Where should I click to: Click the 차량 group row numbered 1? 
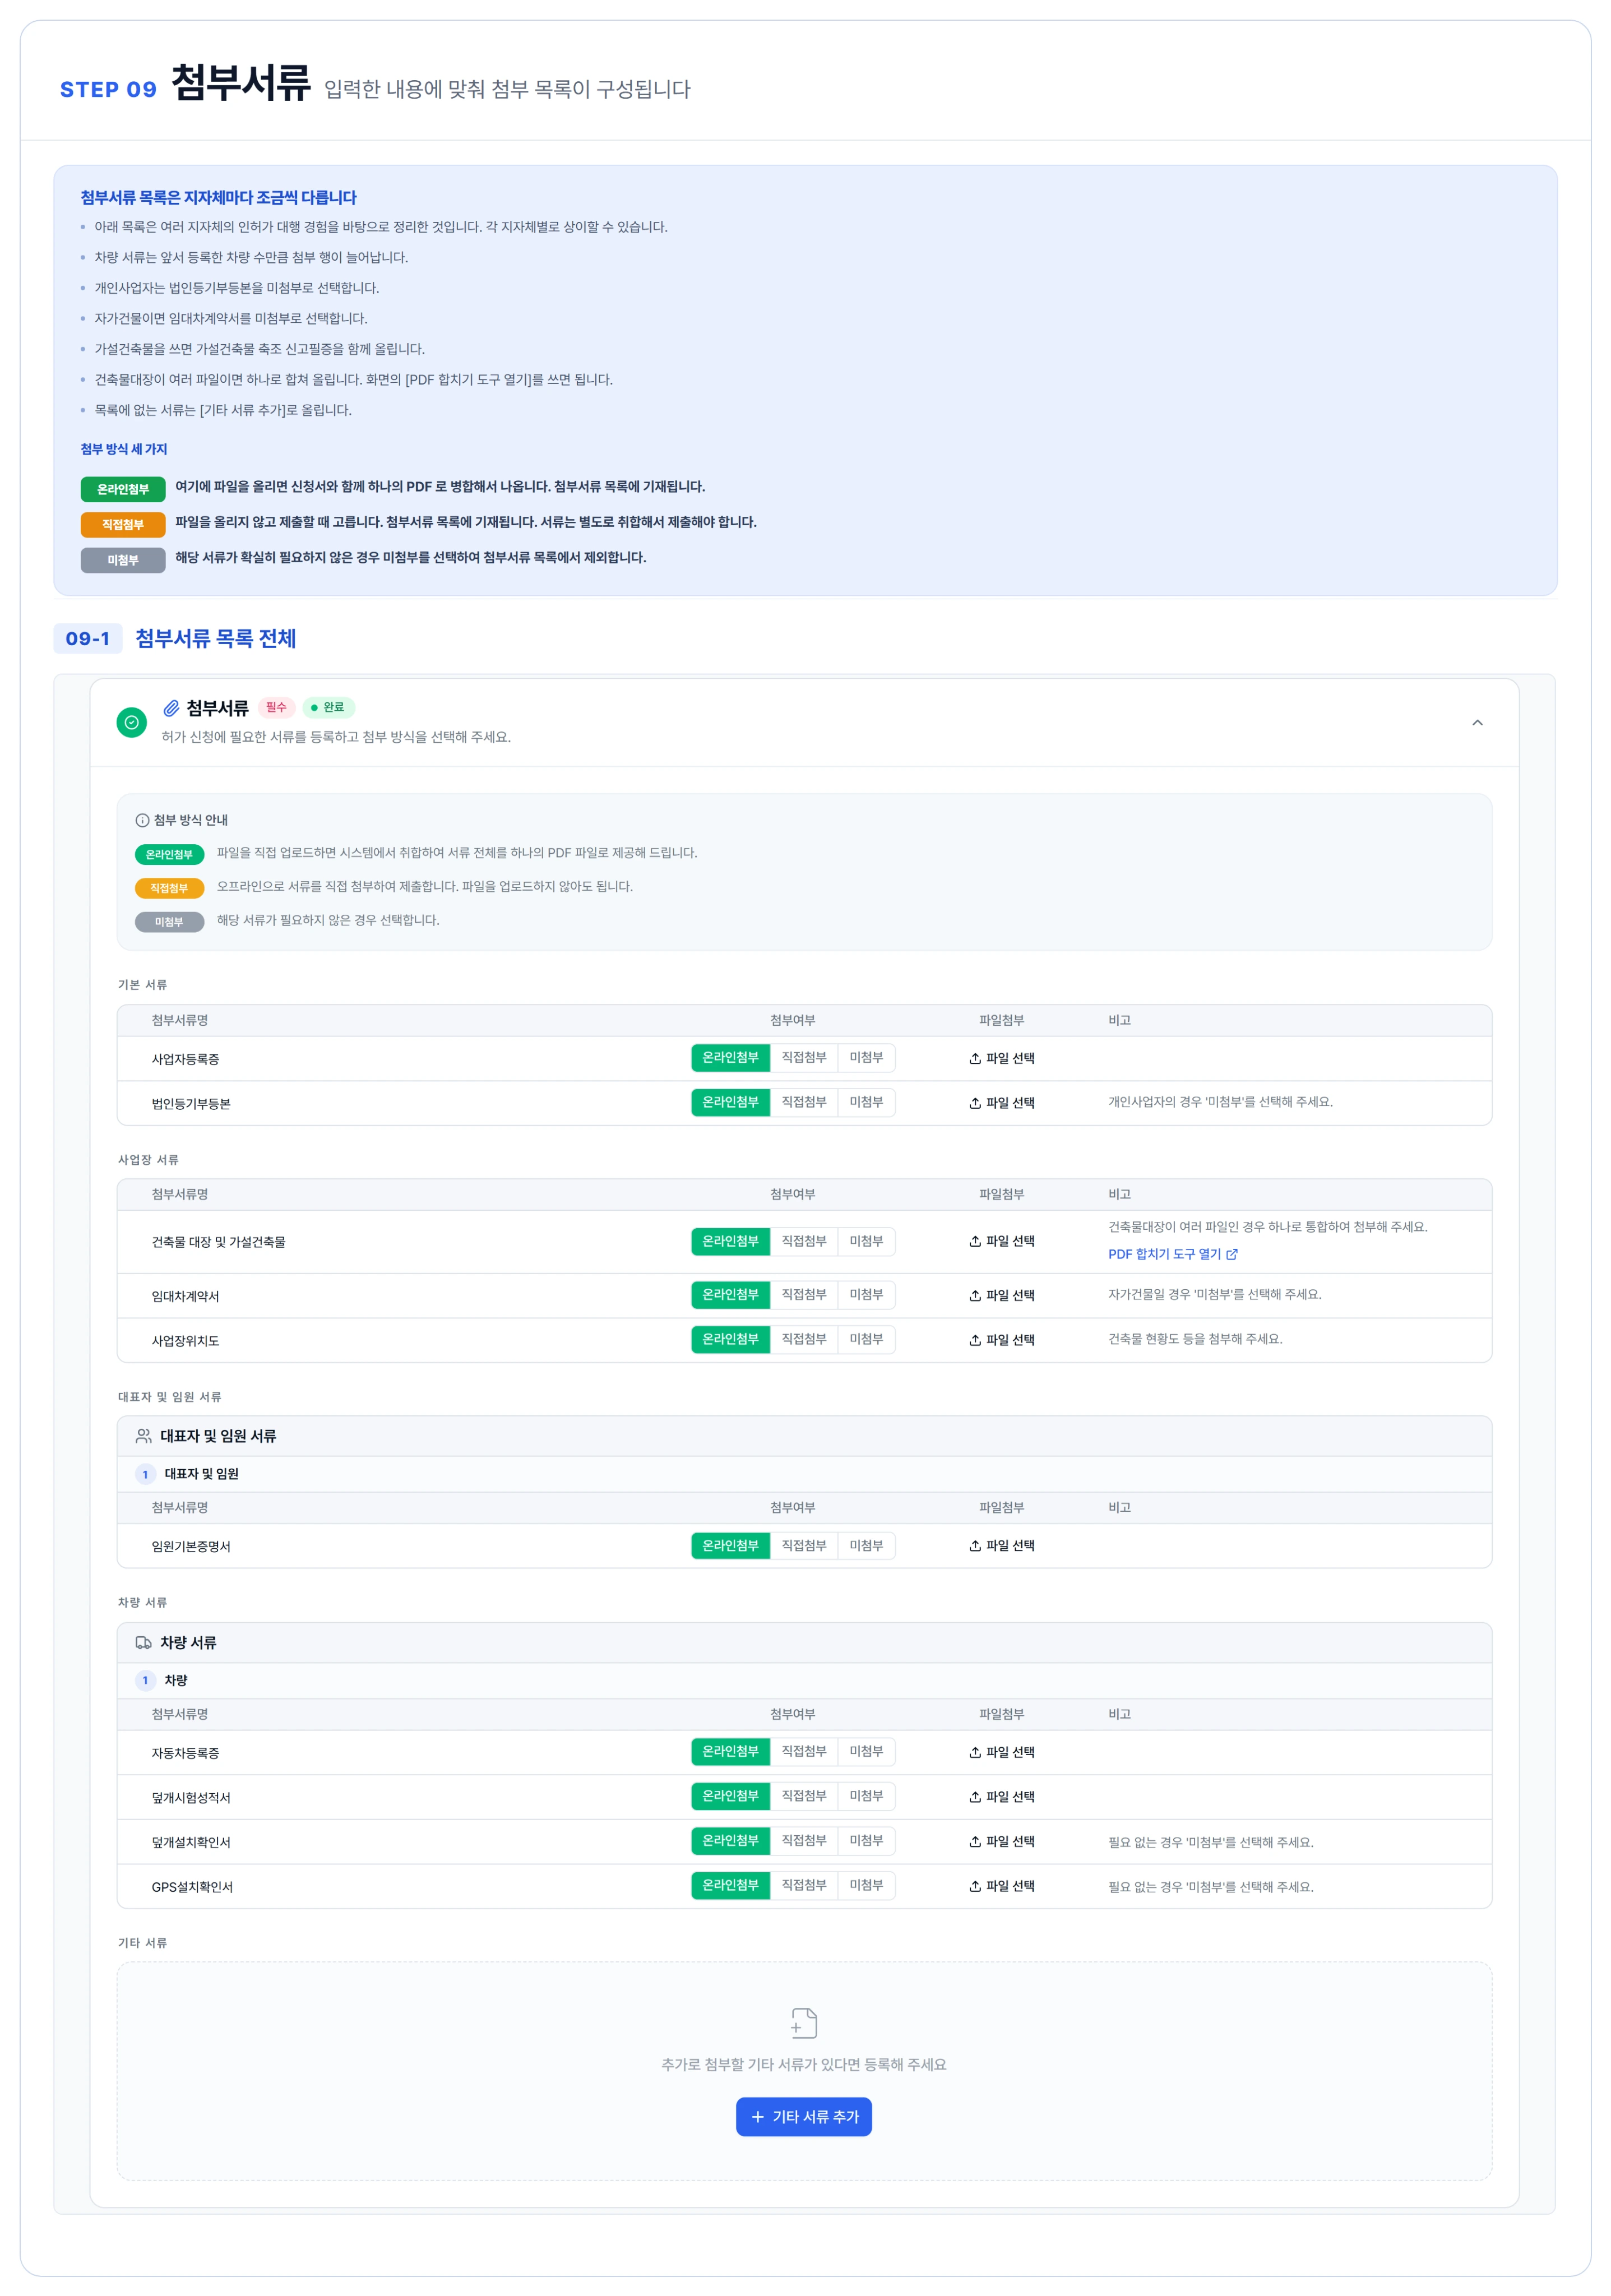click(x=804, y=1681)
